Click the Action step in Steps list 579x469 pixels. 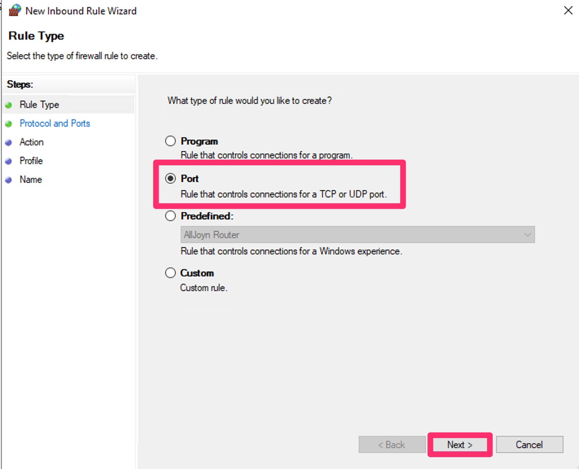[31, 142]
